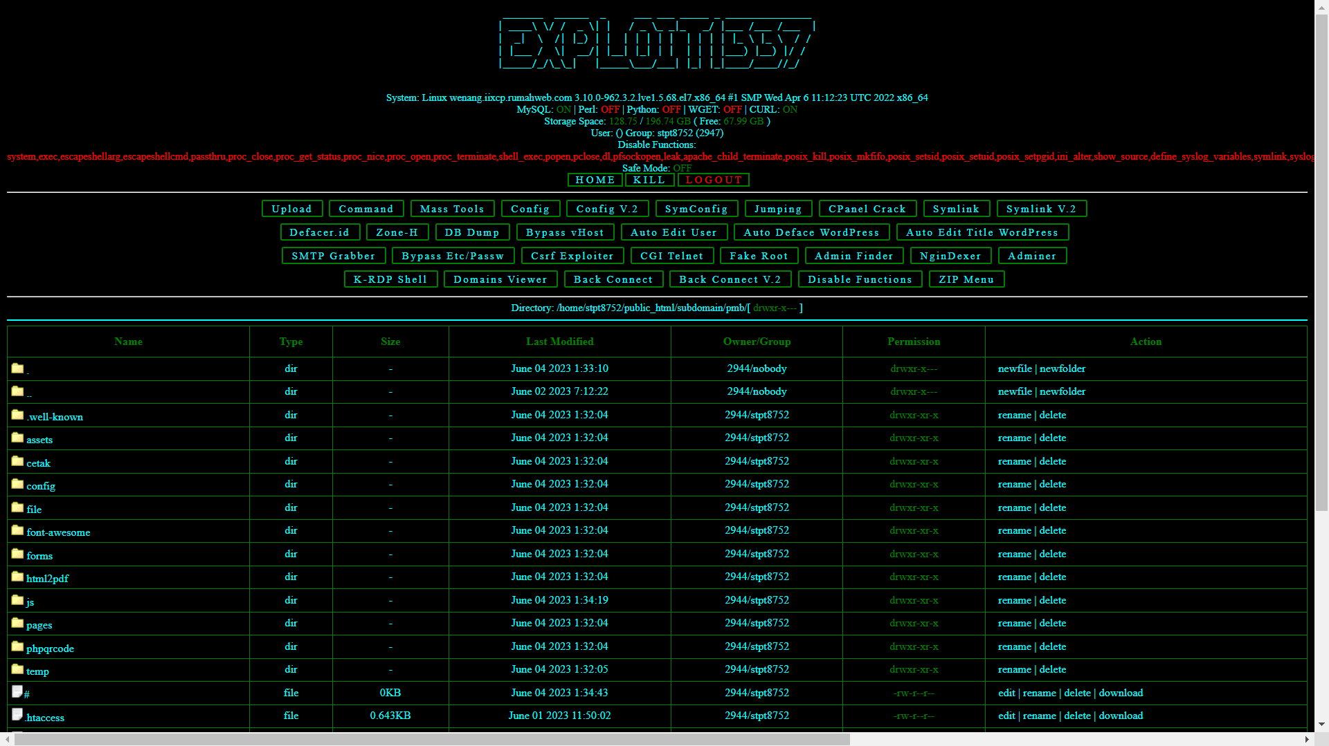Click the folder icon next to html2pdf

pos(17,577)
